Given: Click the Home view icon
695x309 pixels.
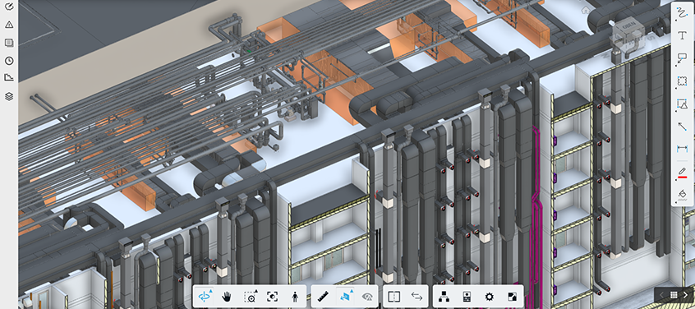Looking at the screenshot, I should pyautogui.click(x=586, y=10).
